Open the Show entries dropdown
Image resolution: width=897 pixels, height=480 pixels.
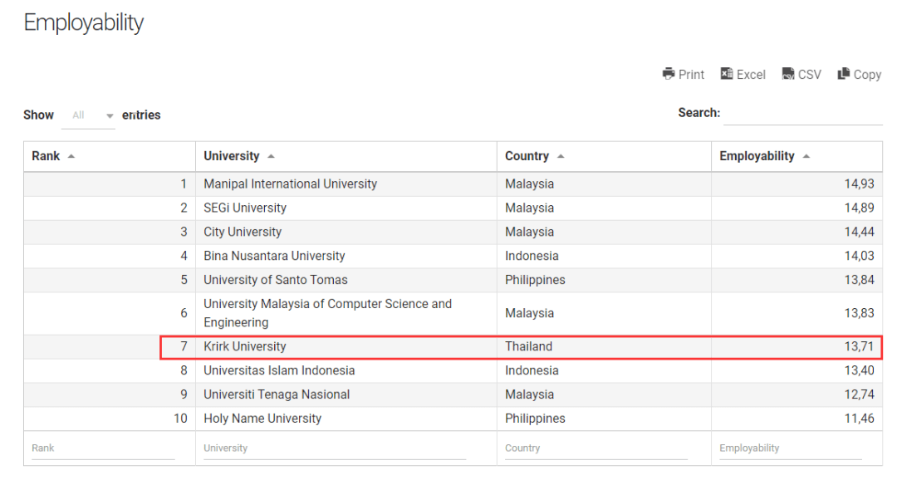(88, 115)
